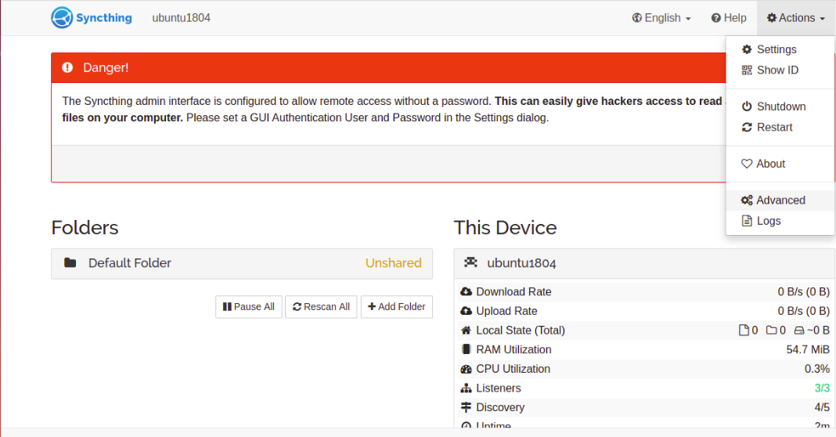Viewport: 836px width, 437px height.
Task: Click the QR code icon beside Show ID
Action: (x=747, y=70)
